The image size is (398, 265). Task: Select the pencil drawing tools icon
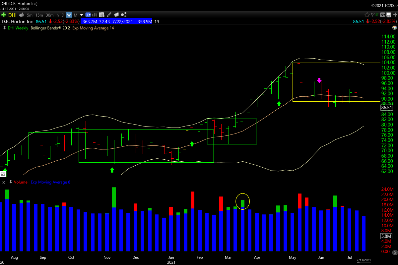click(x=109, y=15)
